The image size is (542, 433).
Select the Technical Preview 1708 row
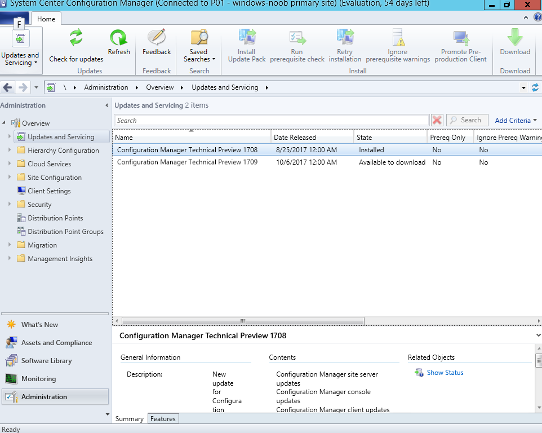click(x=327, y=150)
